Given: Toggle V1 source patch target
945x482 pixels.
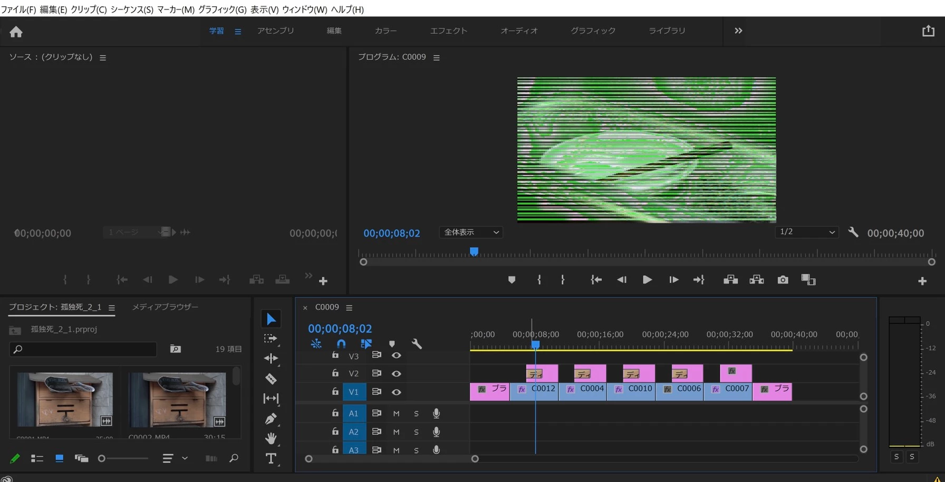Looking at the screenshot, I should pyautogui.click(x=354, y=392).
